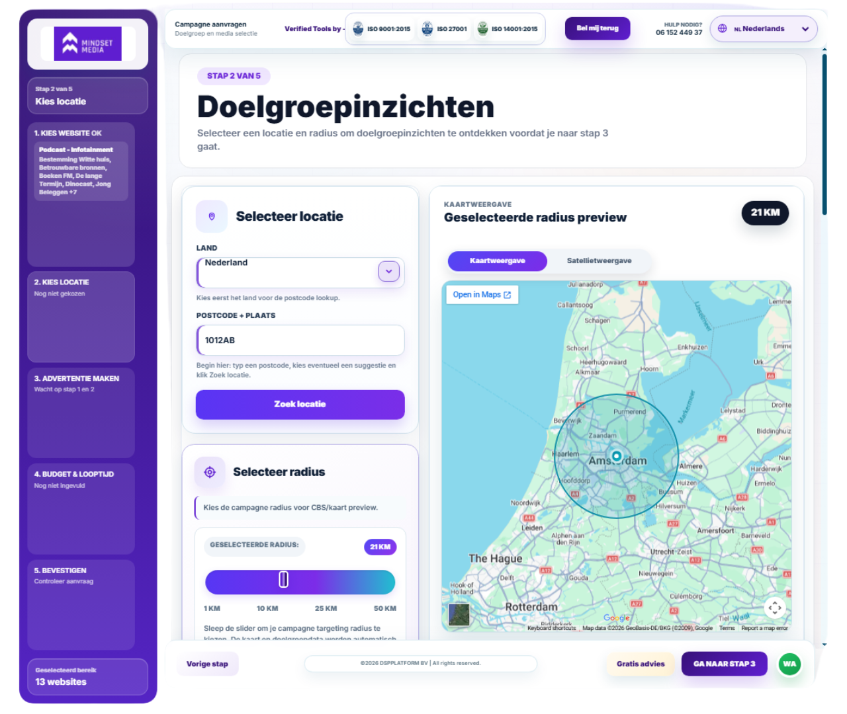
Task: Click the STAP 2 VAN 5 badge
Action: click(234, 76)
